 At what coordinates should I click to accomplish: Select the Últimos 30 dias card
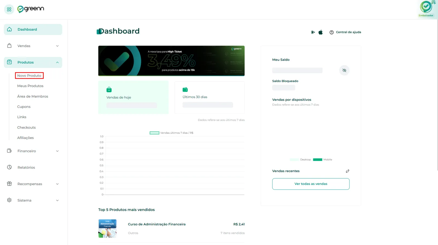(x=209, y=97)
